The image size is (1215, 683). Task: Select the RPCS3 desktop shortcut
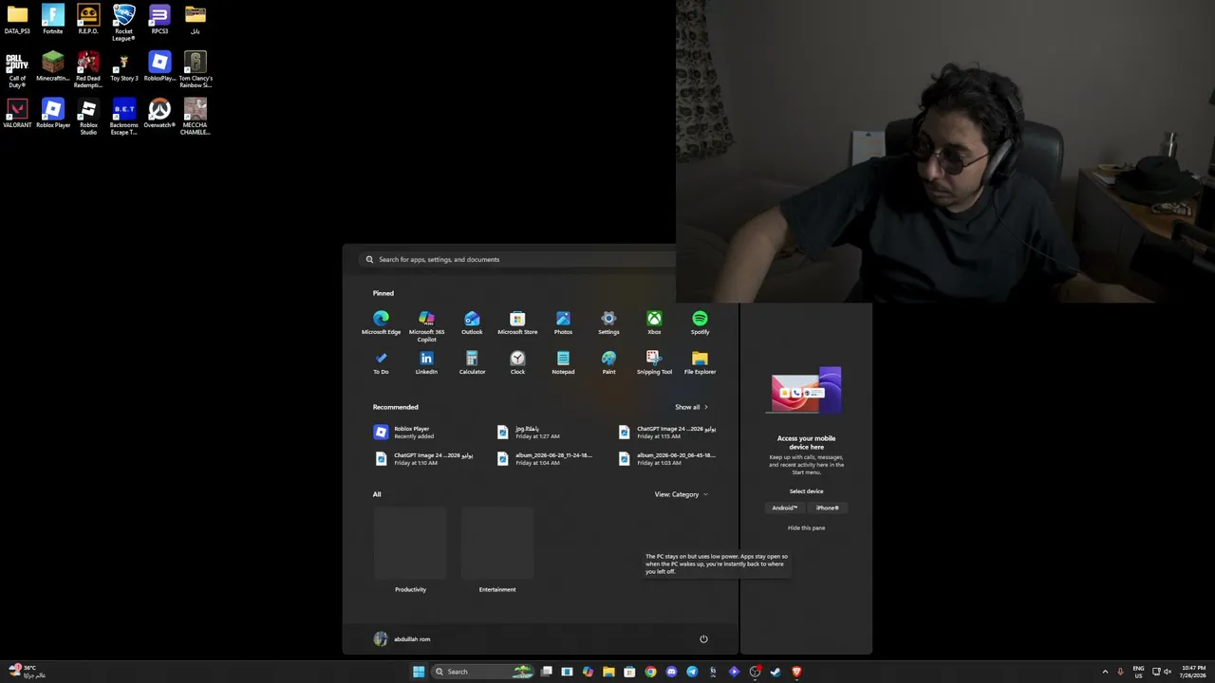(x=159, y=19)
